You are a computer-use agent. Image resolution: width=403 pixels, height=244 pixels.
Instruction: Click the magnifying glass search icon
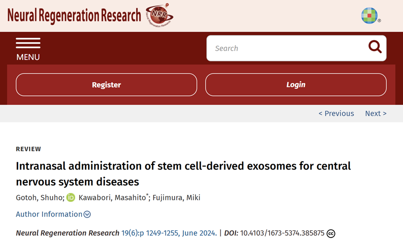(375, 47)
